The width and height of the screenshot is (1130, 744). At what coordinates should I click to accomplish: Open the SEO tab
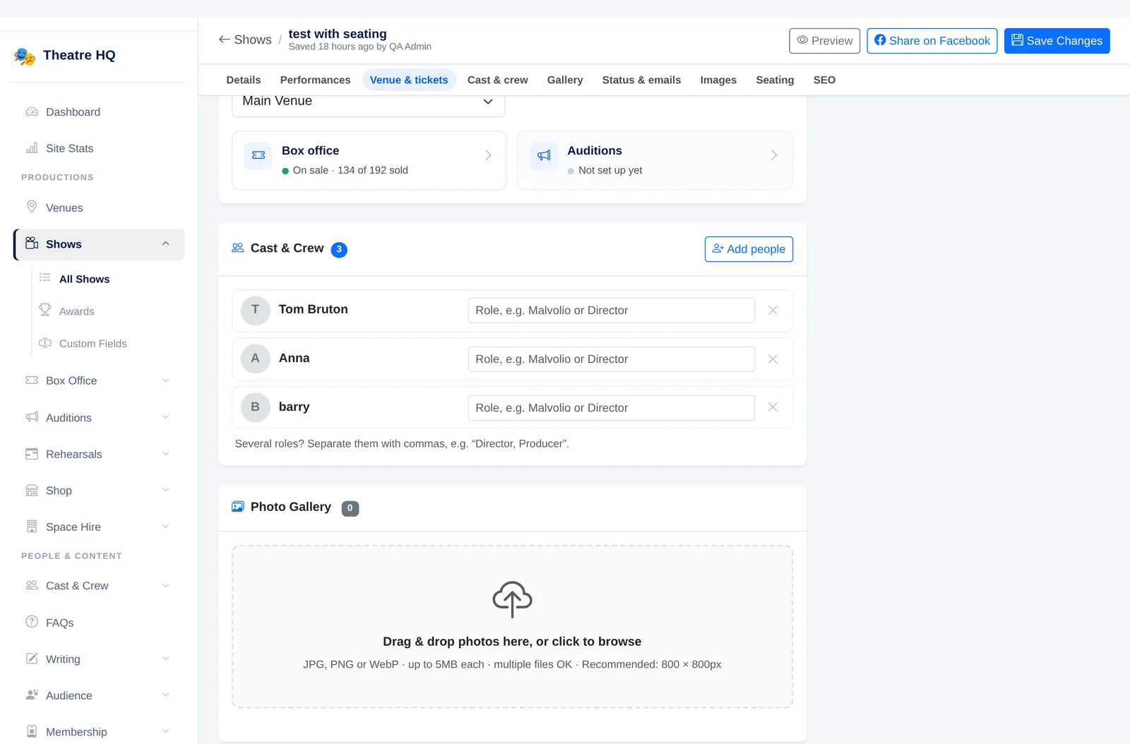824,80
